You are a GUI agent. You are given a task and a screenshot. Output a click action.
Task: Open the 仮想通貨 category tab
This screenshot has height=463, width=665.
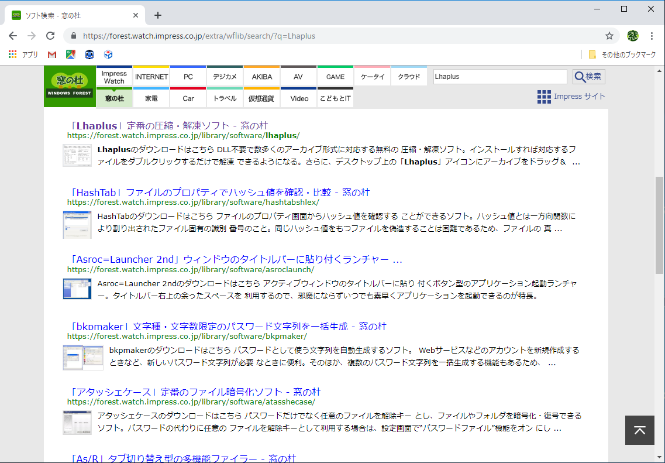click(261, 98)
